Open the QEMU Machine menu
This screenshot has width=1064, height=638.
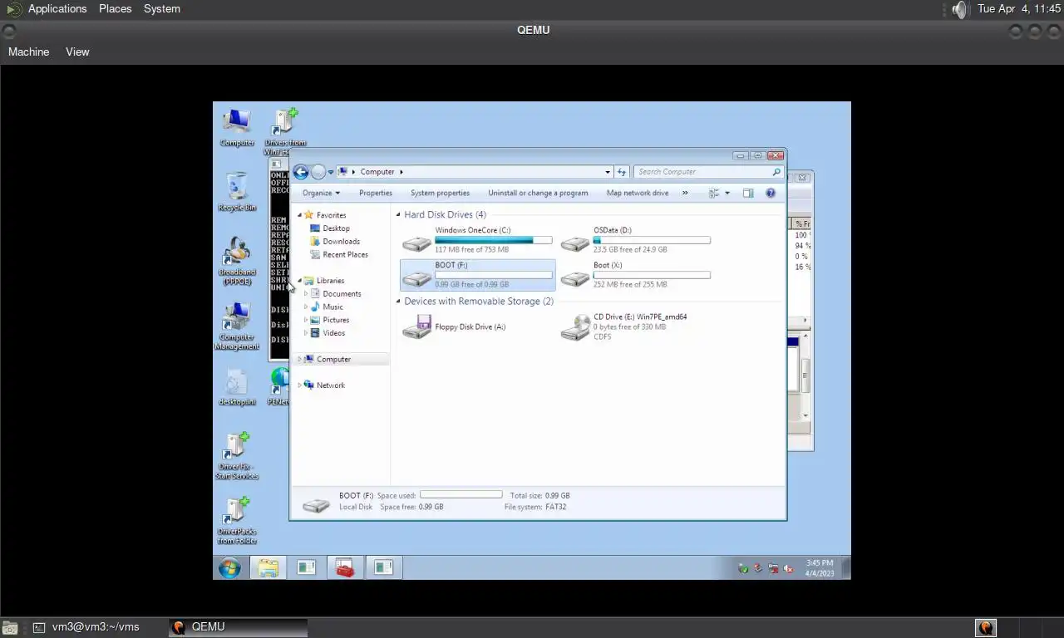[29, 52]
